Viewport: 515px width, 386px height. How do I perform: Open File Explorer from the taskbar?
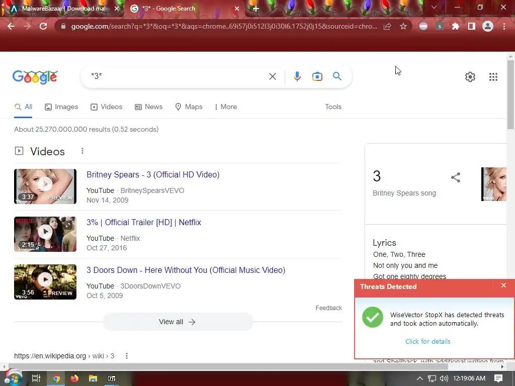93,378
